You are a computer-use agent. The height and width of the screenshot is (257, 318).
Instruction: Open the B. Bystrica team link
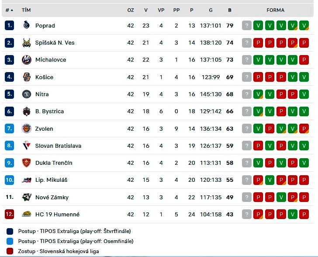(49, 111)
